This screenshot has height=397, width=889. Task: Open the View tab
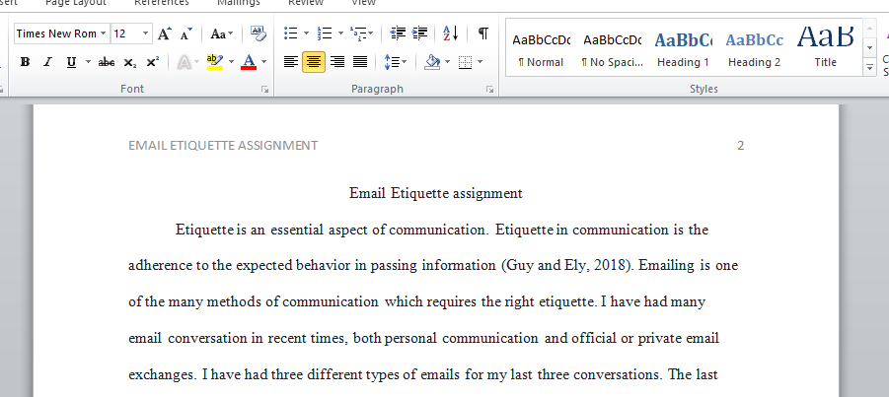[x=363, y=3]
